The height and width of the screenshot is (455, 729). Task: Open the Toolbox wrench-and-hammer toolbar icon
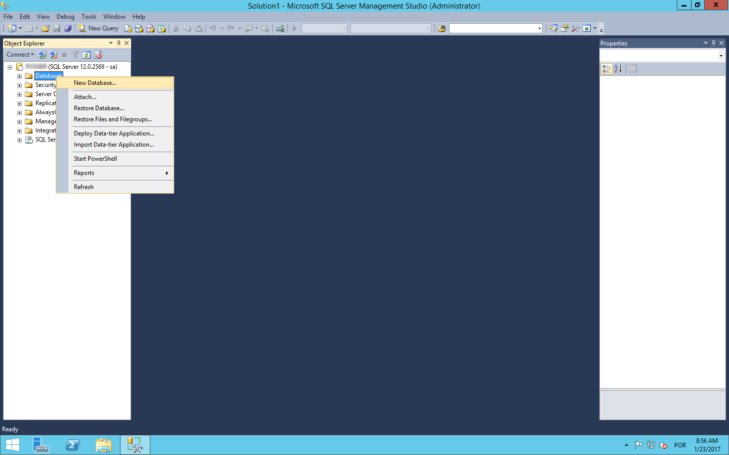[x=576, y=28]
